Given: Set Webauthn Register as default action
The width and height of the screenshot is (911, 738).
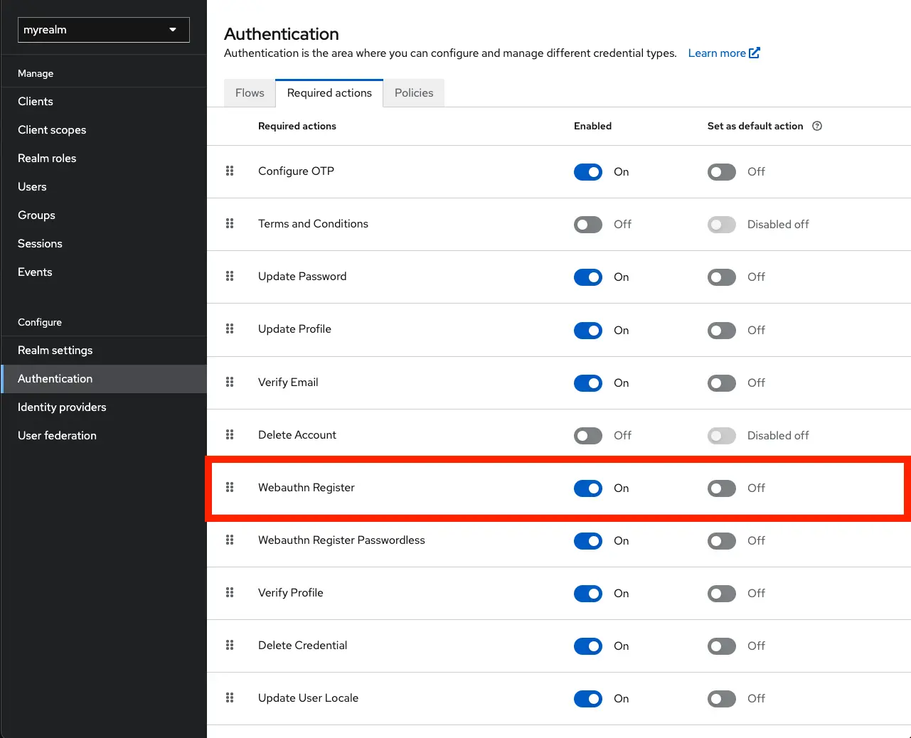Looking at the screenshot, I should click(x=722, y=488).
